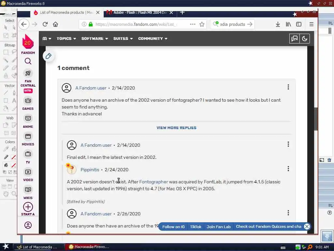Open the Movies clapperboard icon
This screenshot has width=334, height=251.
point(28,136)
